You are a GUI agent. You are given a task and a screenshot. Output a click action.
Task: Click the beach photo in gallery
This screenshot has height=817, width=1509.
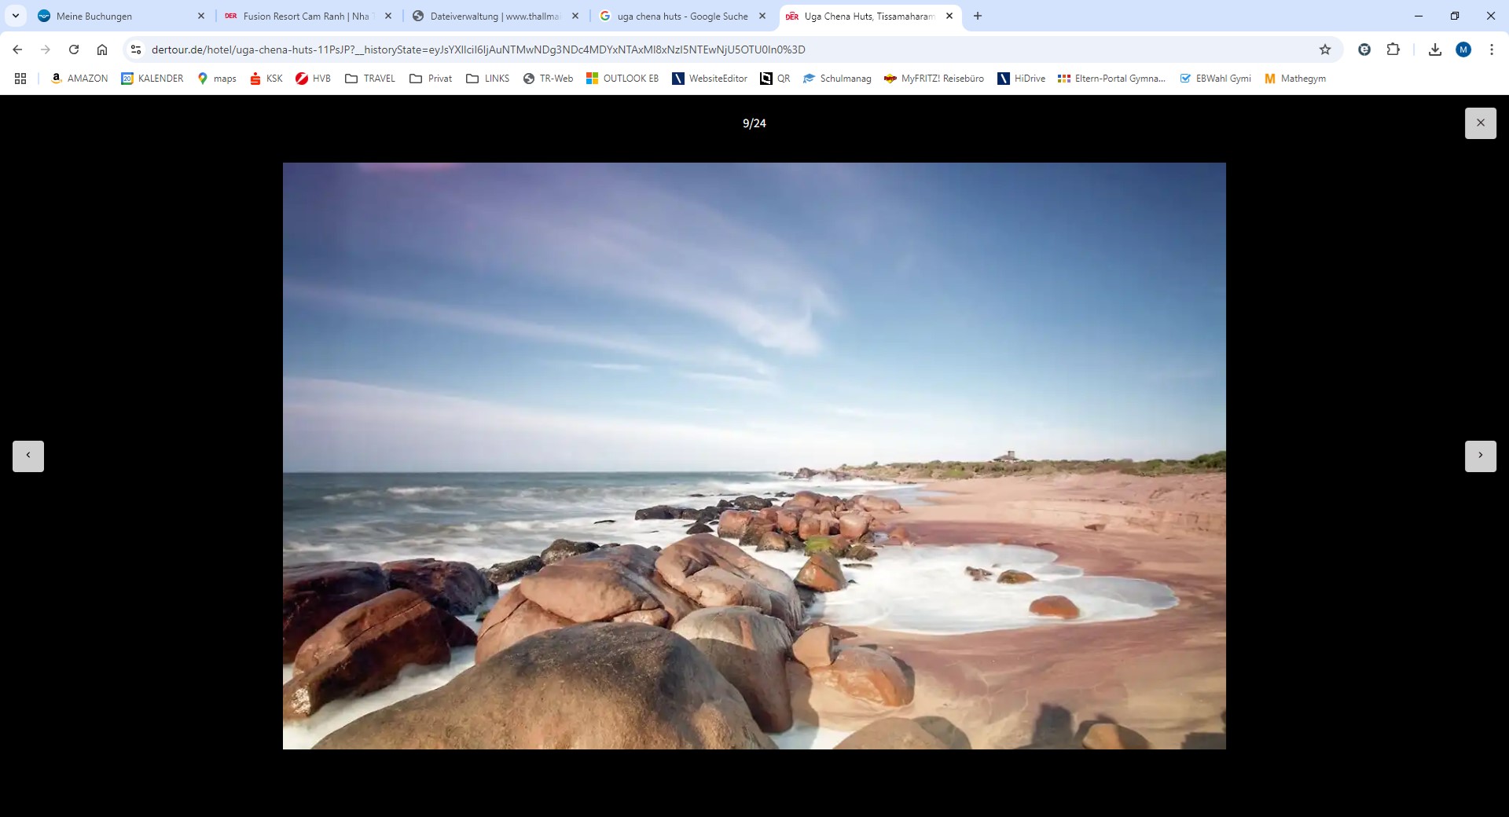pos(754,456)
